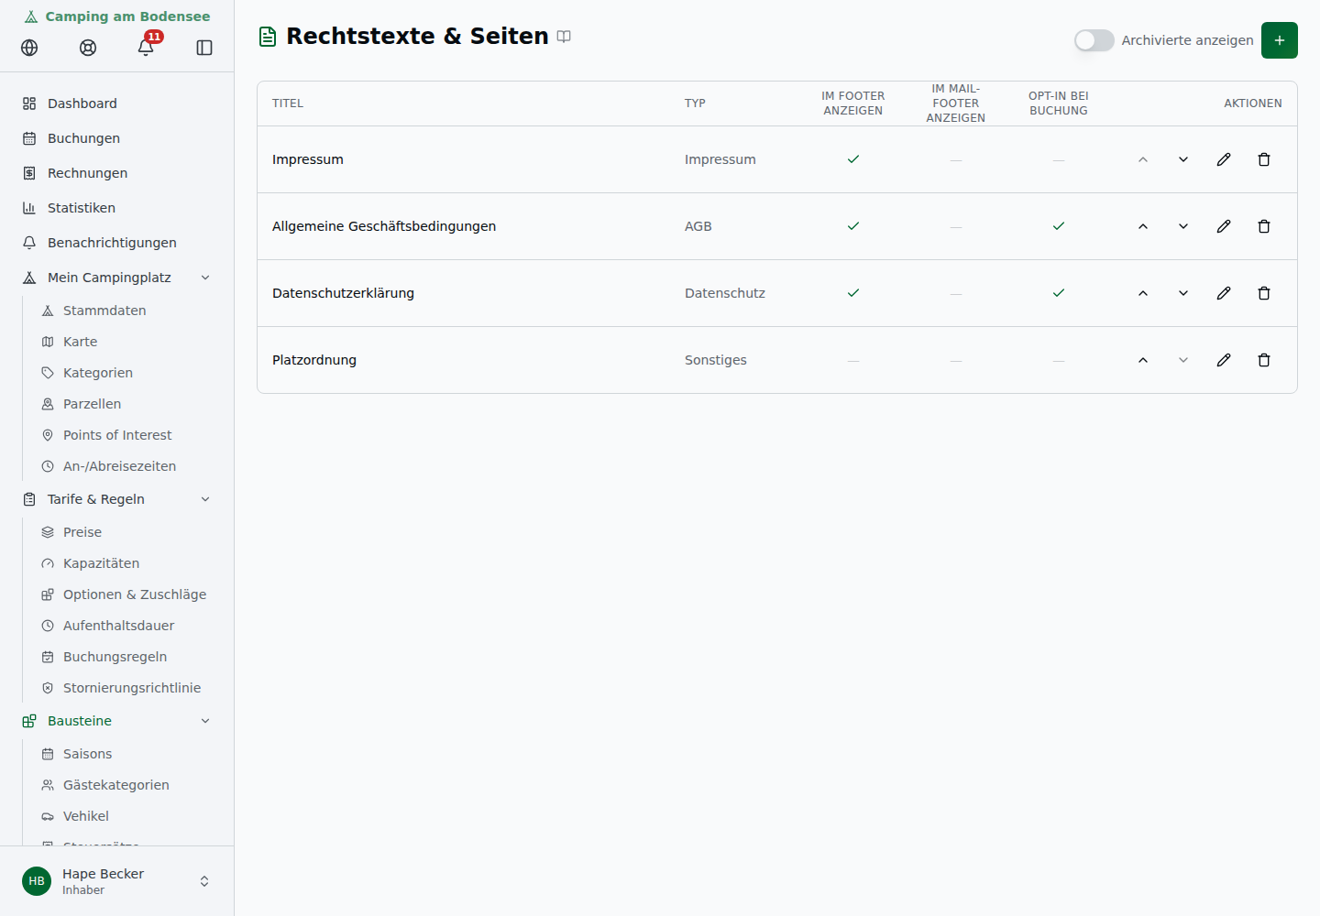This screenshot has width=1320, height=916.
Task: Delete the Platzordnung entry
Action: point(1264,360)
